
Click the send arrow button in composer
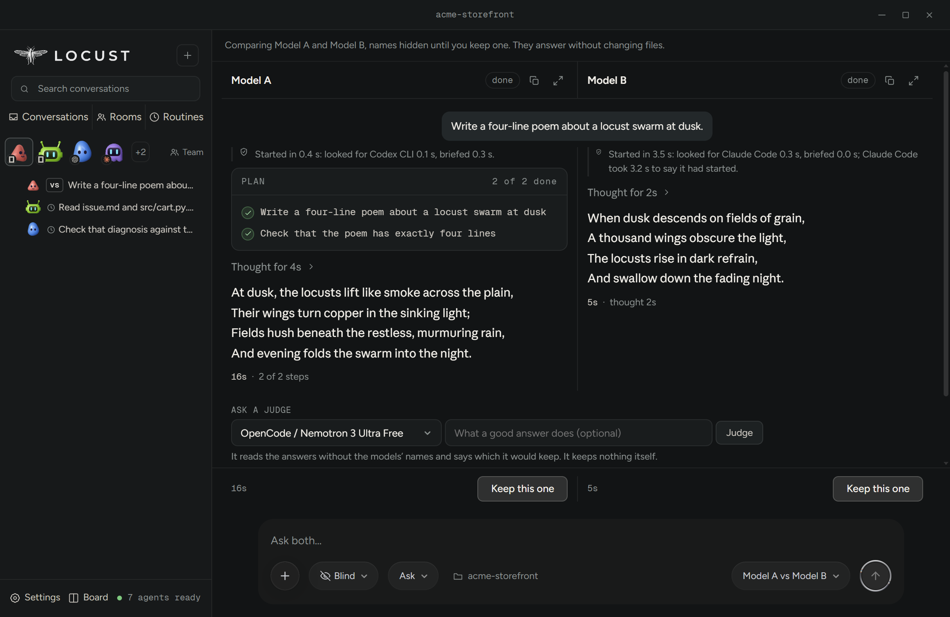pyautogui.click(x=875, y=575)
